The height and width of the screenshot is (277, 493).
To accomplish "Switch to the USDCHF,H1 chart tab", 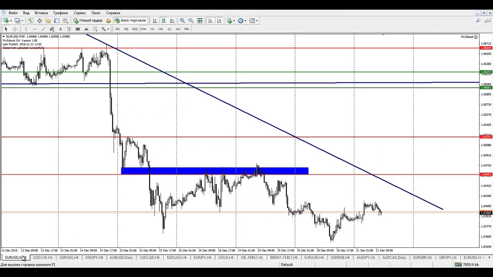I will 43,257.
